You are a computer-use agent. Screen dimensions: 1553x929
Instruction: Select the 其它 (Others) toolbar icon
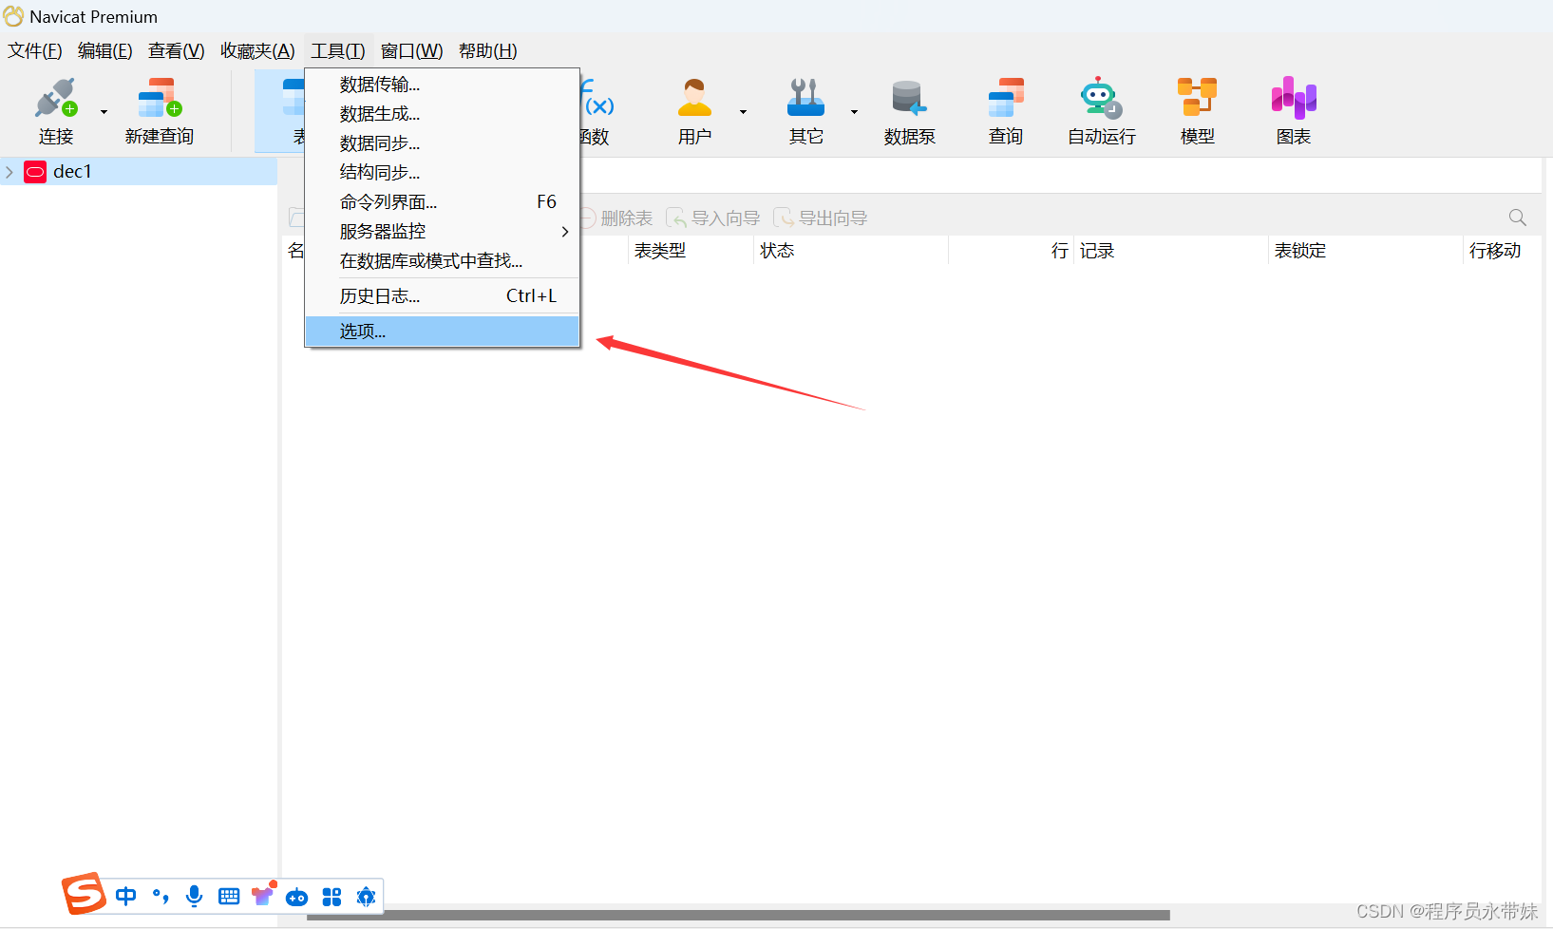click(805, 109)
